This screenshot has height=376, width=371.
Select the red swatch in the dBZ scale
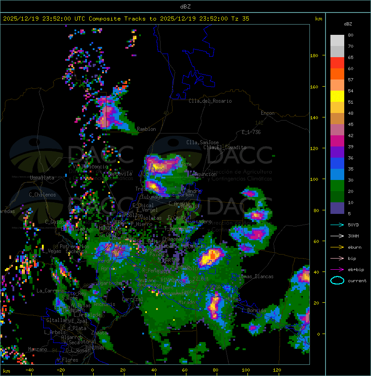tap(337, 63)
